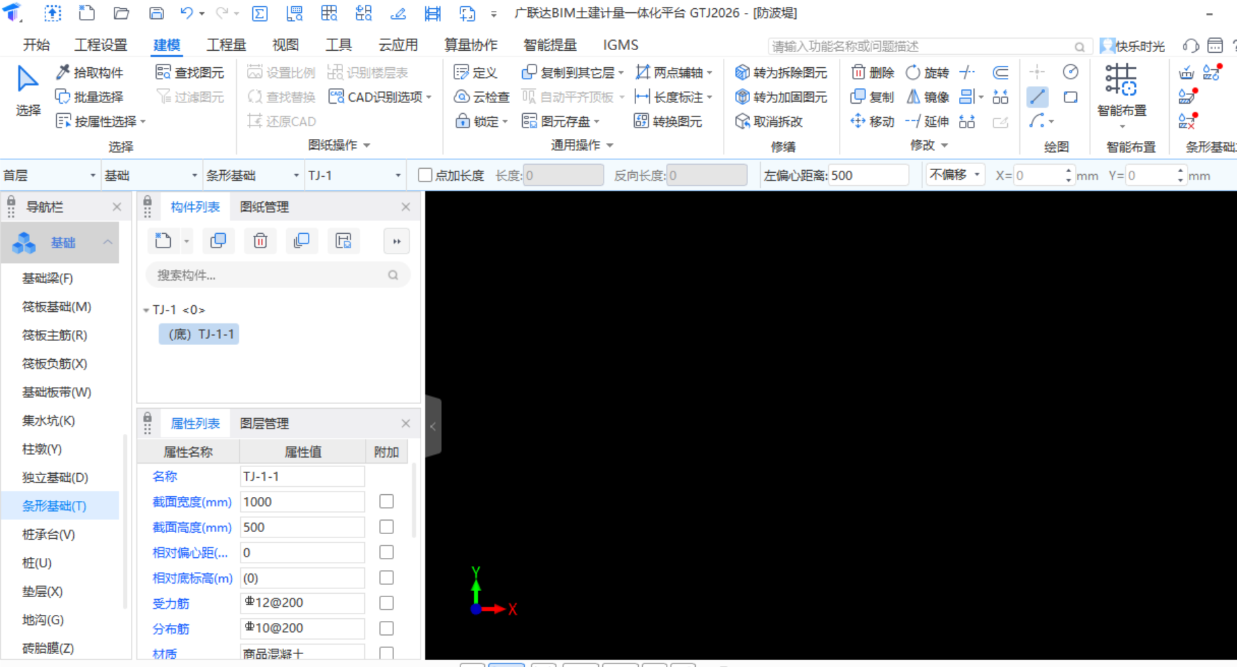Screen dimensions: 1237x667
Task: Click 转为拆除图元 tool
Action: tap(781, 73)
